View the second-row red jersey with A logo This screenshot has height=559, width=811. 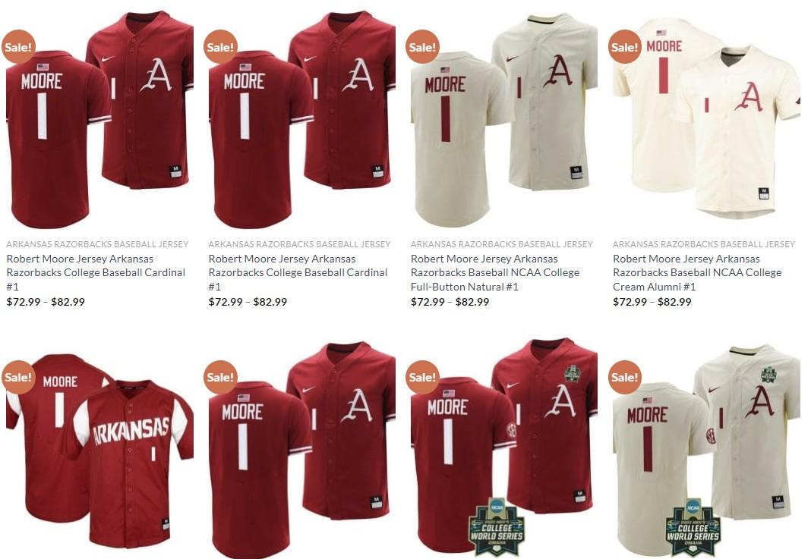click(302, 450)
